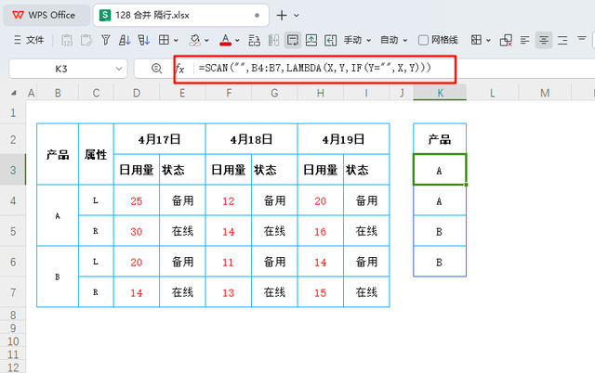Align text left

coord(524,40)
